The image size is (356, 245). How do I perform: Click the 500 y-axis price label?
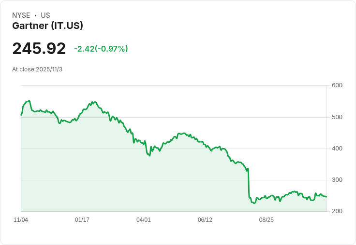click(337, 117)
